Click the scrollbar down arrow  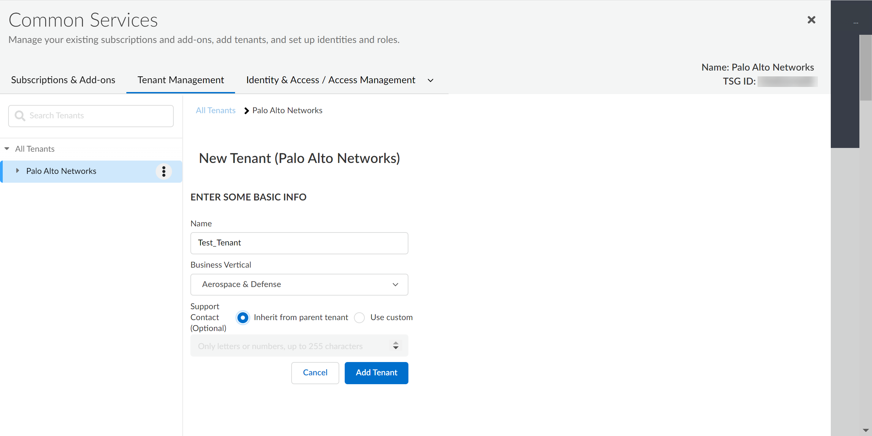click(866, 430)
